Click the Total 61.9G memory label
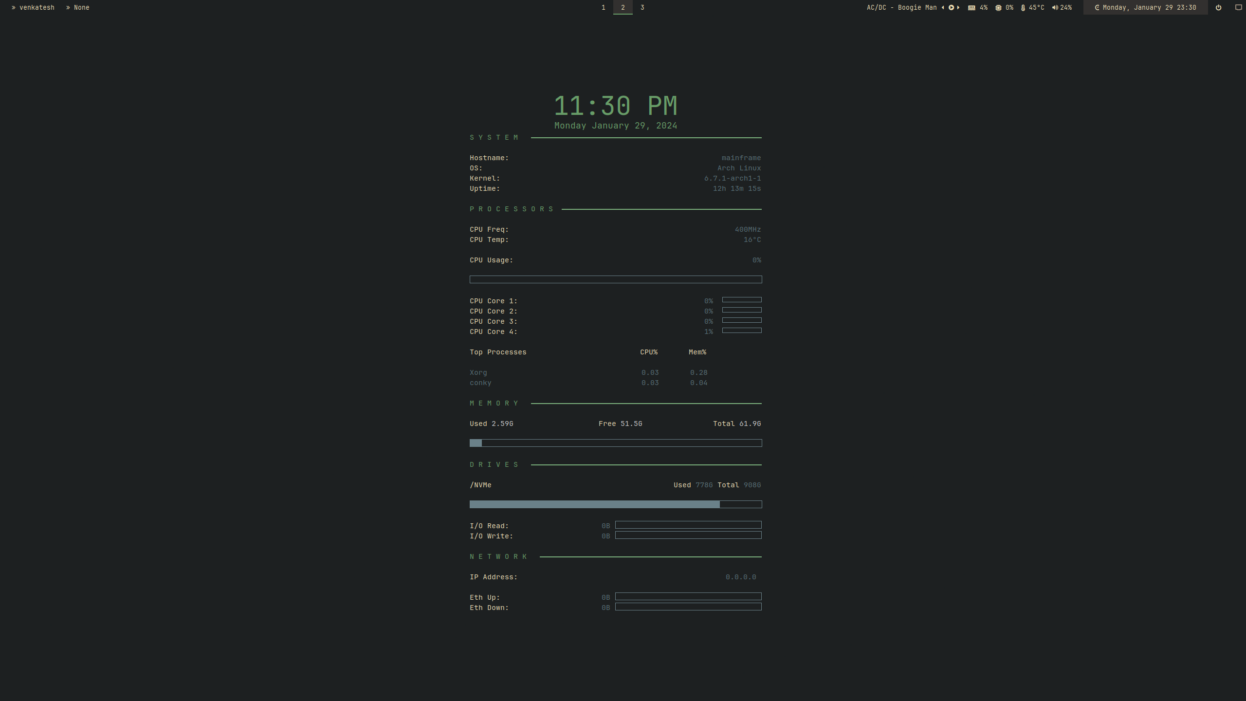 click(x=737, y=424)
